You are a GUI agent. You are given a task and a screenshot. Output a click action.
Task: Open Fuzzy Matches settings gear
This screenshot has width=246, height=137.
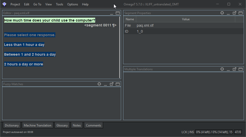pos(99,84)
